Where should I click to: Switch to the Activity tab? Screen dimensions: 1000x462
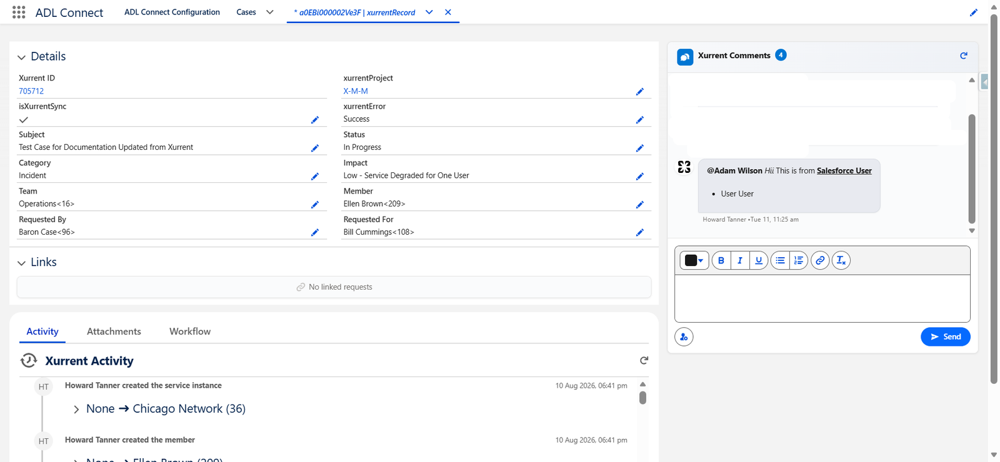(42, 332)
